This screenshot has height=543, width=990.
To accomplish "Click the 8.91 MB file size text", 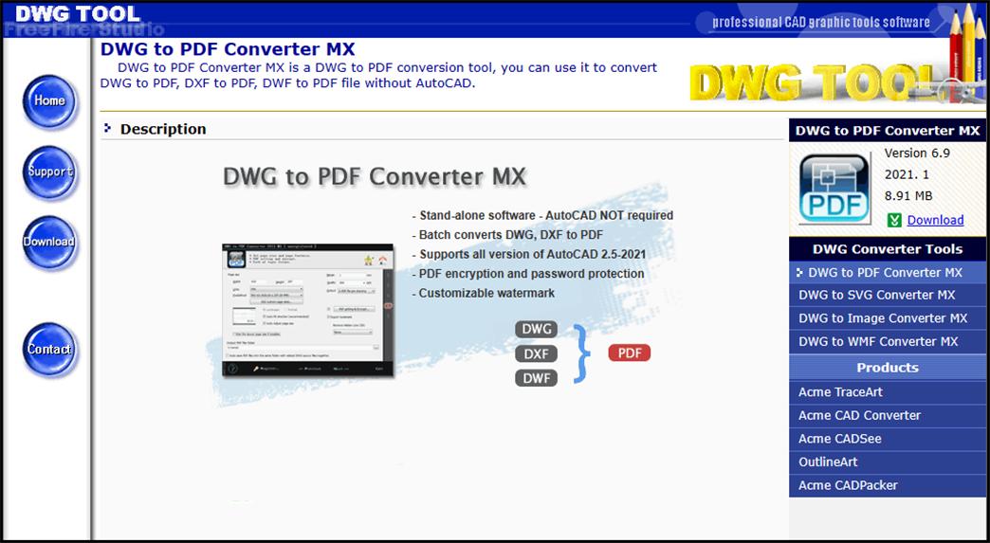I will click(x=908, y=196).
